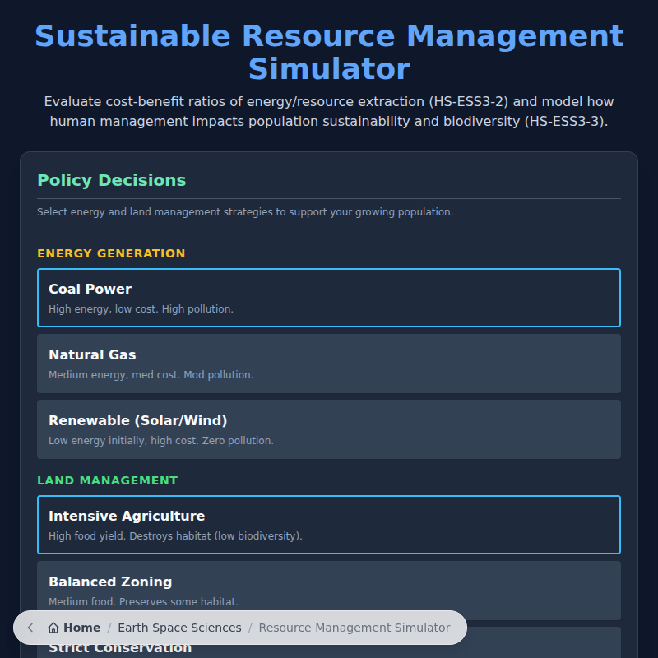
Task: Choose the Strict Conservation land option
Action: [x=120, y=648]
